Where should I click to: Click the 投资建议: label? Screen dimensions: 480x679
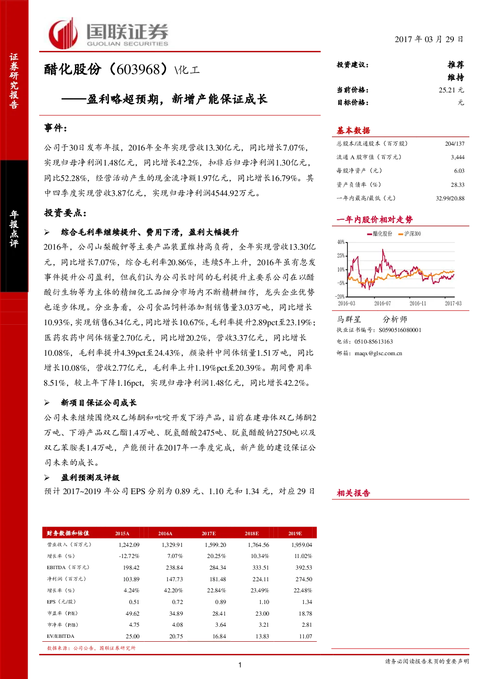tap(353, 65)
